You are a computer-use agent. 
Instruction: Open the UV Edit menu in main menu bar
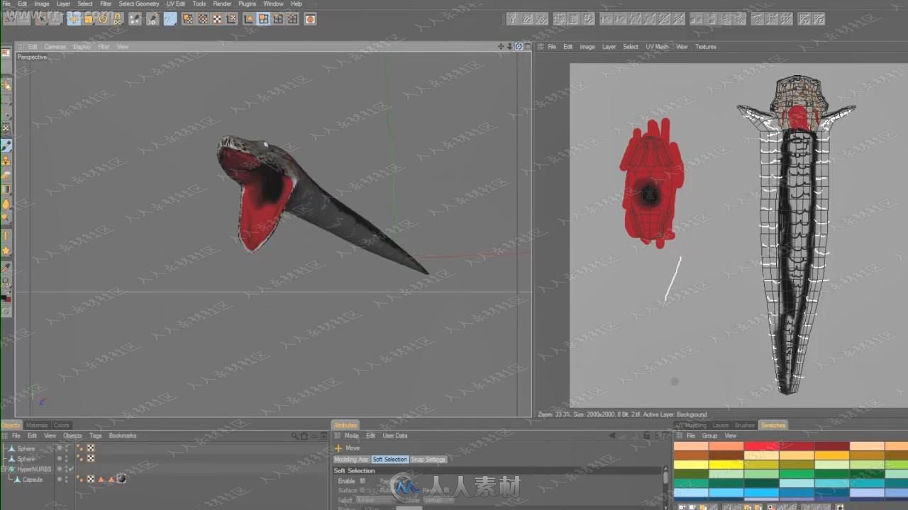coord(176,4)
